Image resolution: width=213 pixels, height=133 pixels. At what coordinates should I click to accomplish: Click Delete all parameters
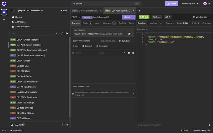87,46
